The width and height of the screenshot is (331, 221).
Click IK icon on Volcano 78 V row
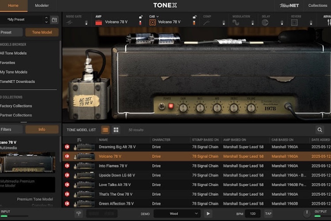click(67, 156)
